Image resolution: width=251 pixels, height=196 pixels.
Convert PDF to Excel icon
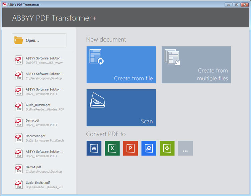coord(112,148)
